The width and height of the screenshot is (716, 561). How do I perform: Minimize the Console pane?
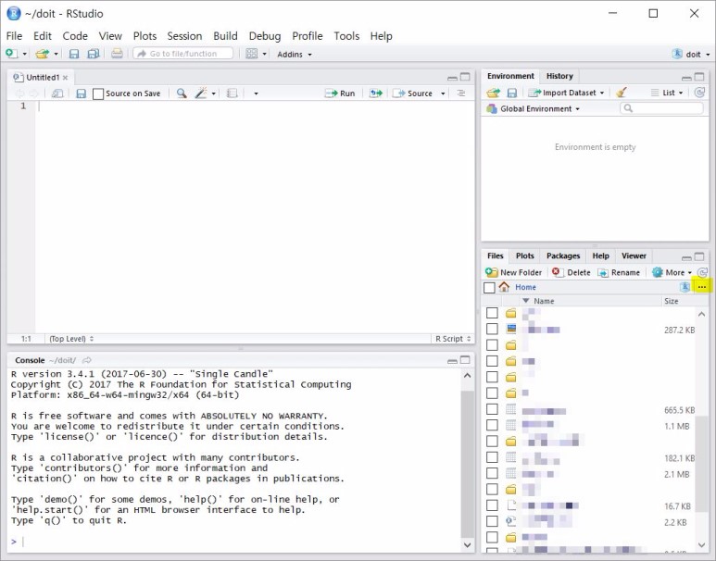pos(452,361)
